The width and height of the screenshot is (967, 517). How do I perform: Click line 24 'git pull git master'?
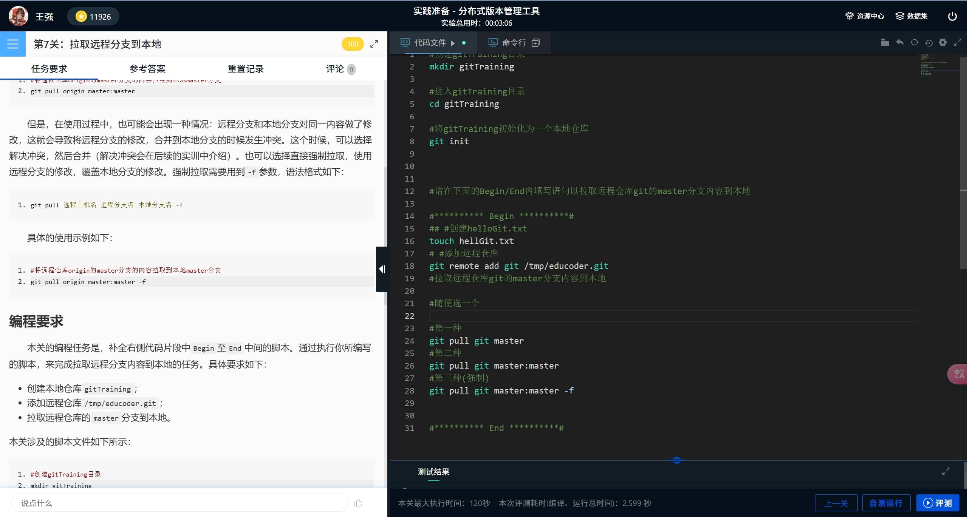coord(476,341)
